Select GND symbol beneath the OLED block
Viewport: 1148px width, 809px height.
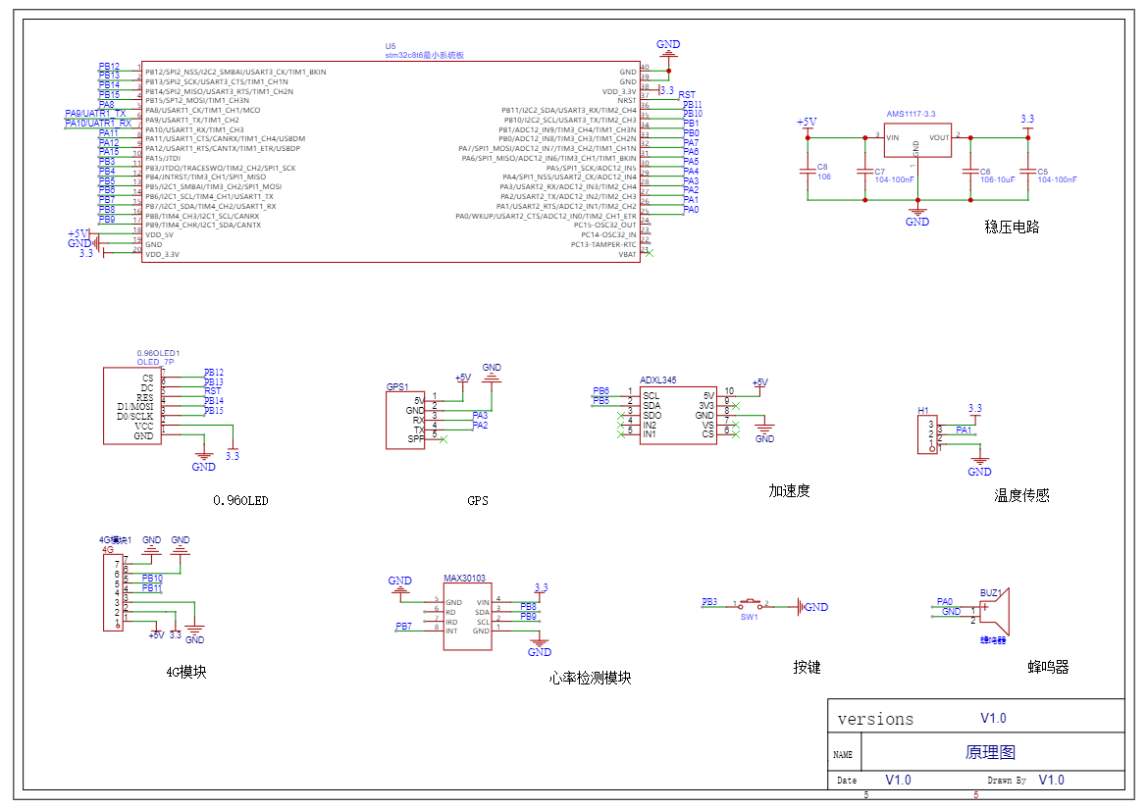(203, 461)
